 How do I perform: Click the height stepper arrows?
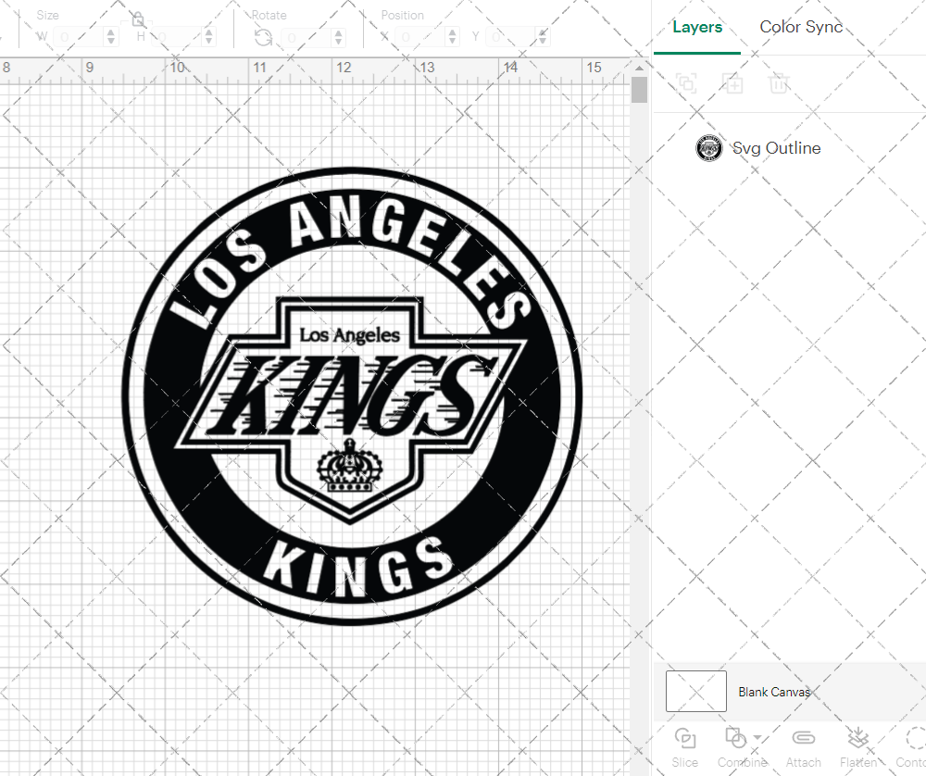(208, 37)
